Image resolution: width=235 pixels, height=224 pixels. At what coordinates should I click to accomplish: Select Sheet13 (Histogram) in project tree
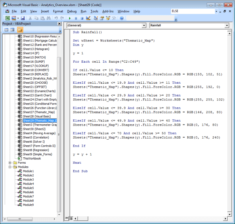coord(36,49)
